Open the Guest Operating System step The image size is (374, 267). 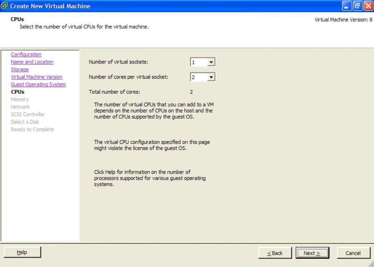click(38, 84)
